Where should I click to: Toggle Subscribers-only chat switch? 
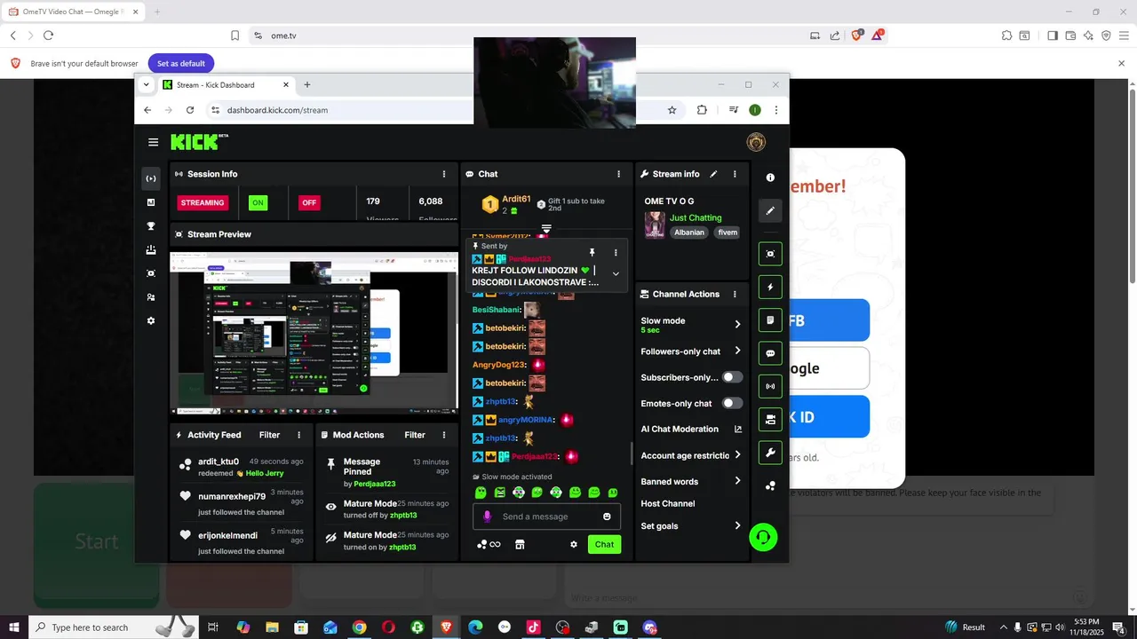[732, 377]
